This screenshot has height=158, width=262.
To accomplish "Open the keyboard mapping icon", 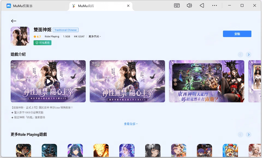I will pyautogui.click(x=177, y=5).
